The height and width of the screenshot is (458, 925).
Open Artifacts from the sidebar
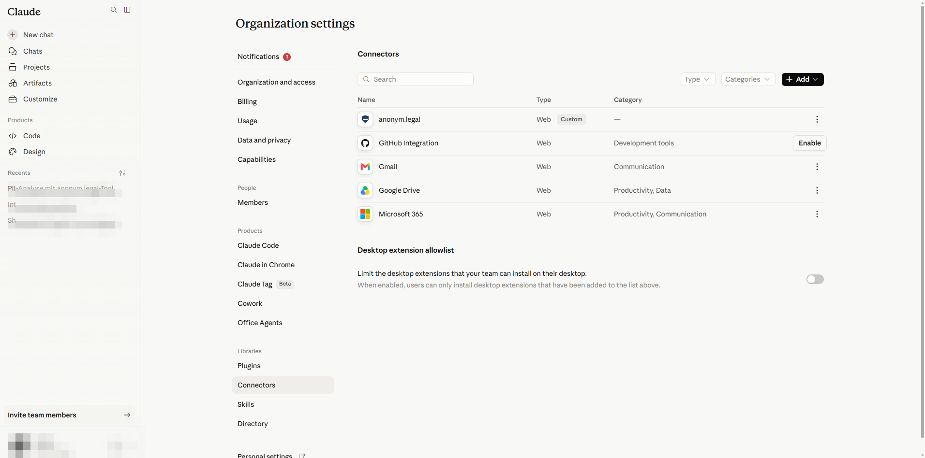pos(37,83)
